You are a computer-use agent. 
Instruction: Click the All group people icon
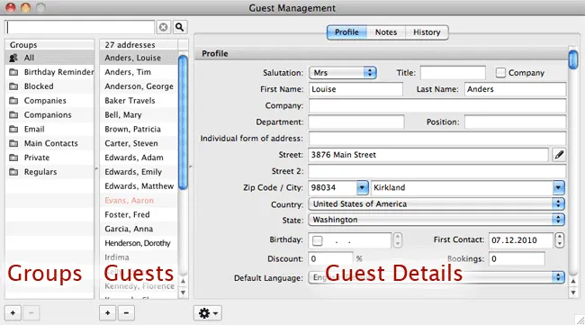coord(13,58)
